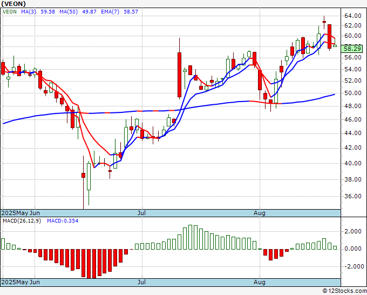This screenshot has width=367, height=295.
Task: Open the 12Stocks.com copyright link
Action: [344, 291]
